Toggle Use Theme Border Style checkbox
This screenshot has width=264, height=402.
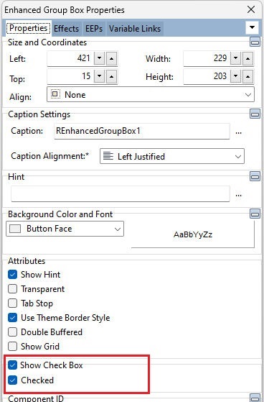point(12,318)
